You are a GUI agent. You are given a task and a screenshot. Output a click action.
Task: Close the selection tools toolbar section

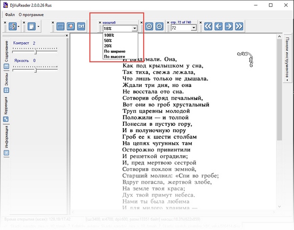[x=53, y=23]
